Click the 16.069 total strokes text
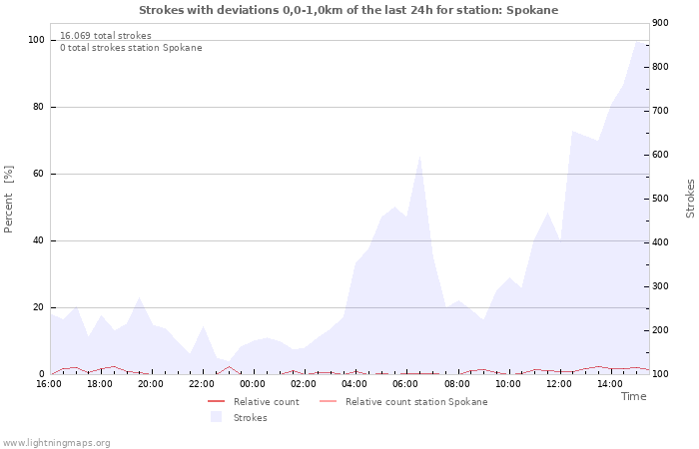The width and height of the screenshot is (699, 449). point(106,36)
